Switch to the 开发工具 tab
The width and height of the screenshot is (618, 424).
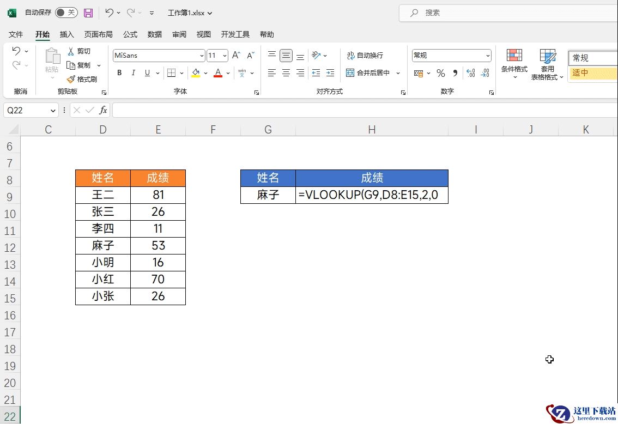[235, 34]
